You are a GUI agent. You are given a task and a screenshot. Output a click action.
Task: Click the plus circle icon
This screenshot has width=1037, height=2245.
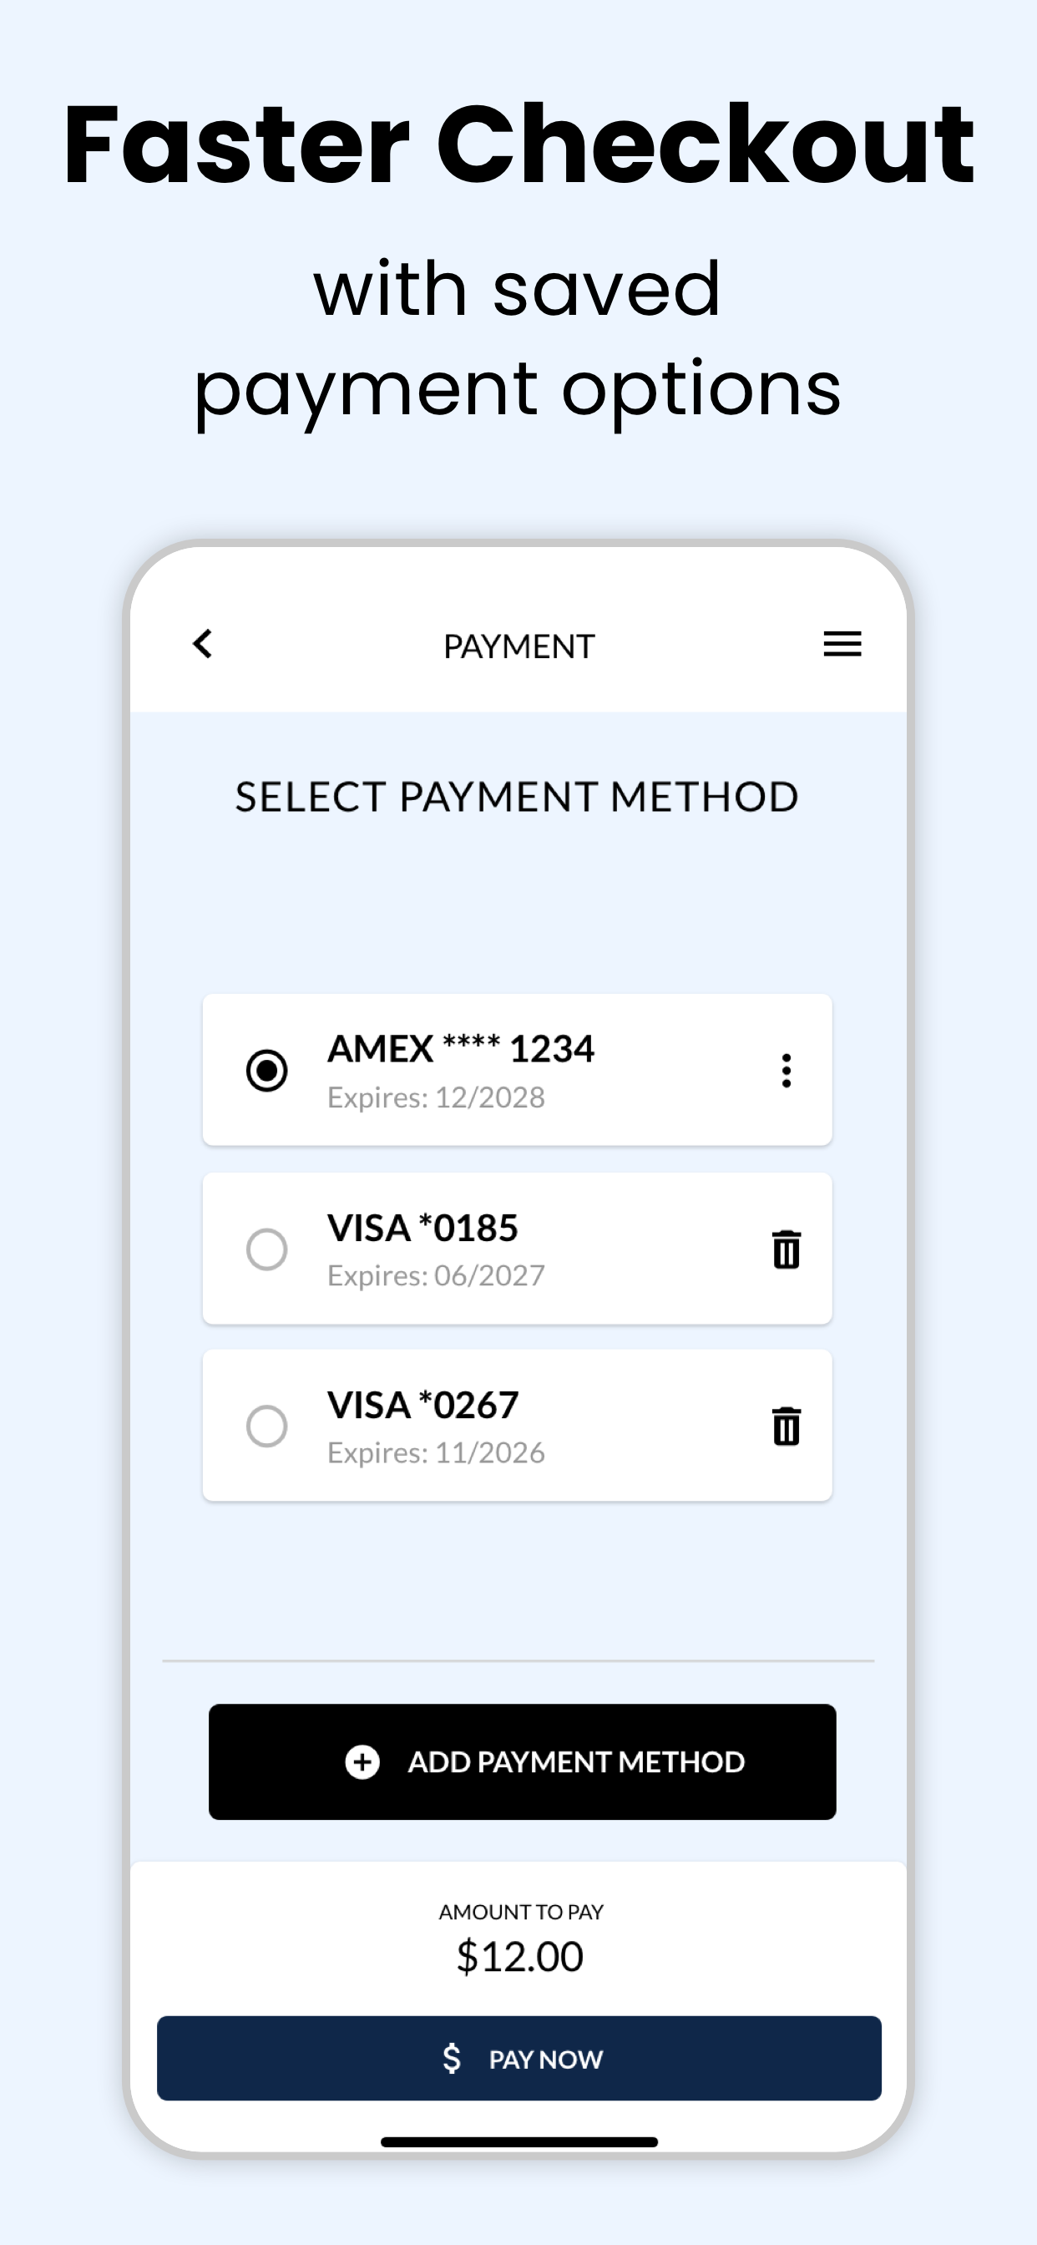coord(362,1761)
